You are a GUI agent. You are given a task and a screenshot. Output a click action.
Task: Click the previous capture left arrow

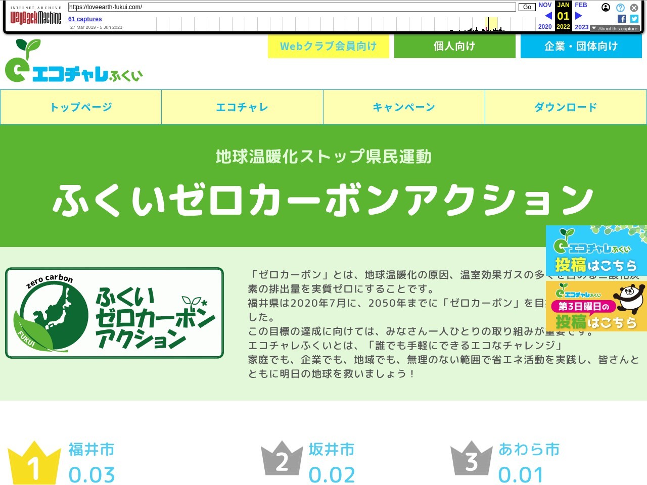pyautogui.click(x=548, y=16)
